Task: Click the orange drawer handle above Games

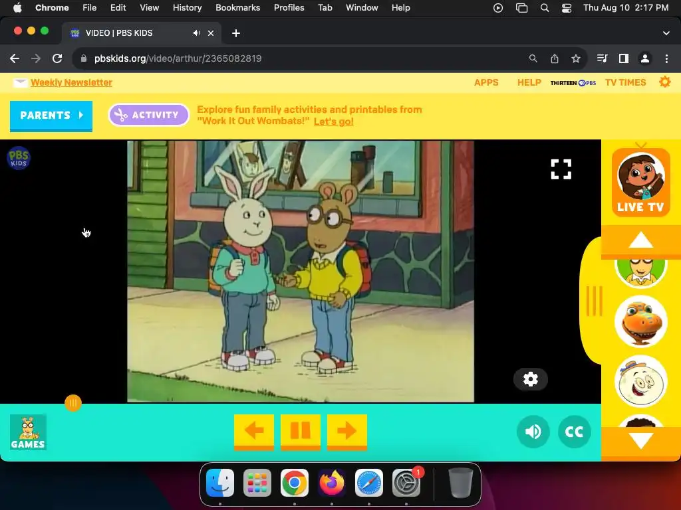Action: click(73, 403)
